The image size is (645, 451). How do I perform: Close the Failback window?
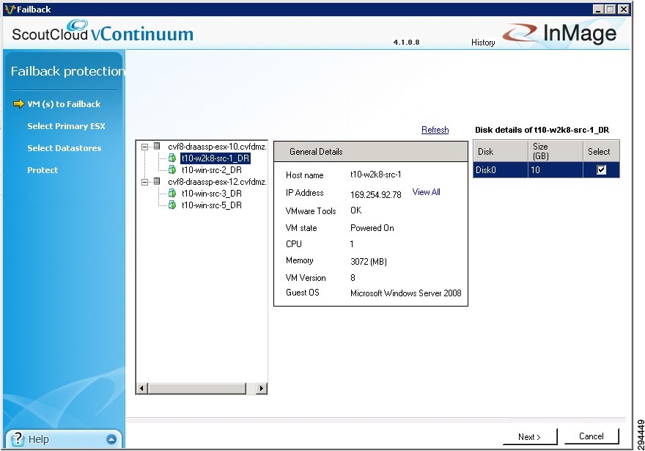click(624, 10)
